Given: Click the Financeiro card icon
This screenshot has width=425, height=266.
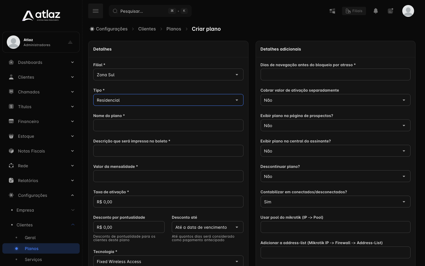Looking at the screenshot, I should 11,121.
